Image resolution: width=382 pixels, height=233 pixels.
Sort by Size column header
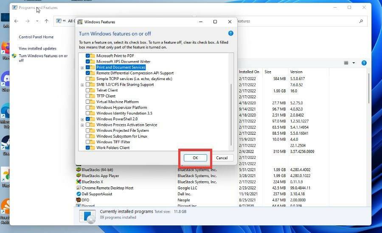click(x=268, y=72)
